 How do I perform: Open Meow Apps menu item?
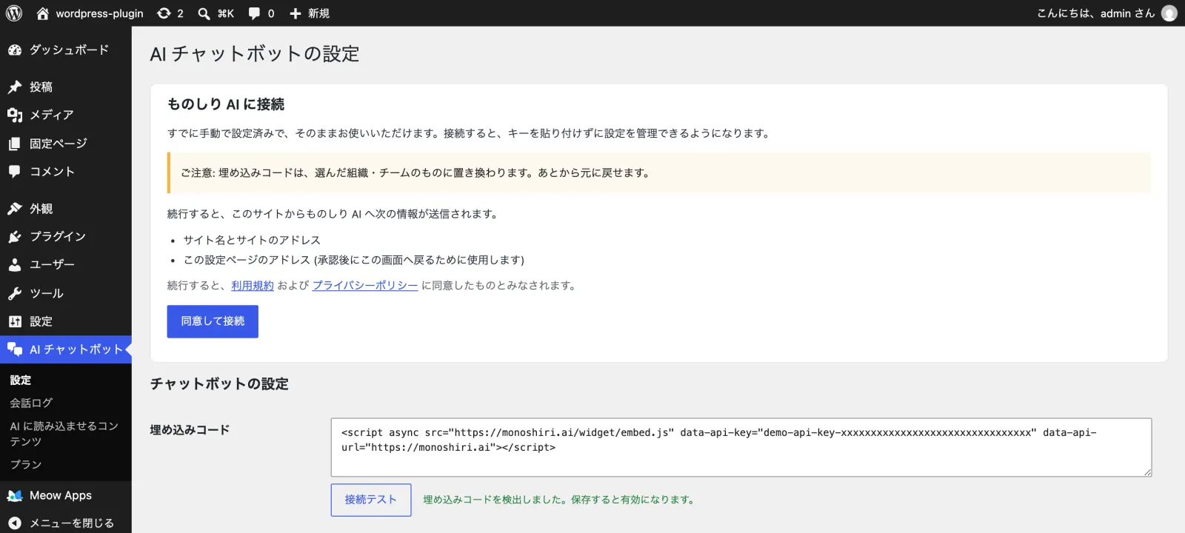(x=66, y=495)
